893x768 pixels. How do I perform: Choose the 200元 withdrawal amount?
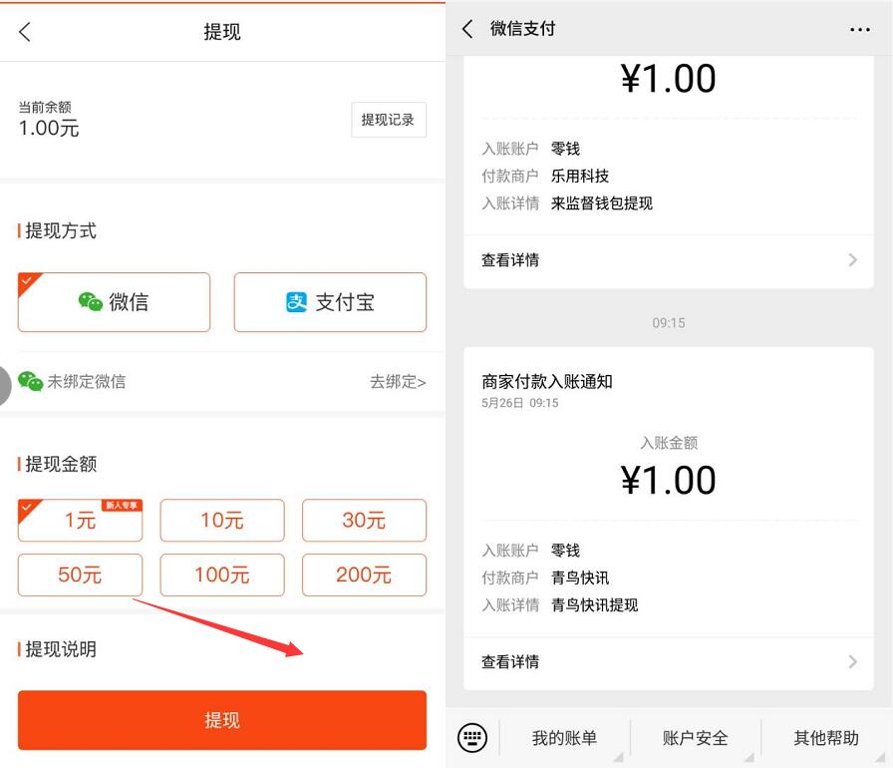pos(364,575)
